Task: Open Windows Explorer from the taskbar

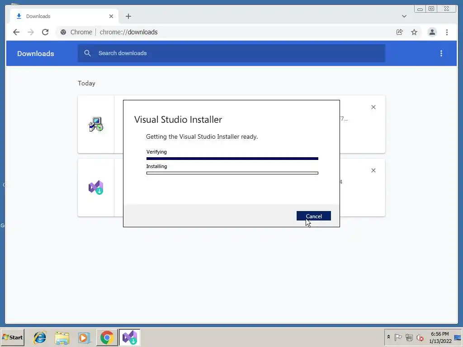Action: coord(62,338)
